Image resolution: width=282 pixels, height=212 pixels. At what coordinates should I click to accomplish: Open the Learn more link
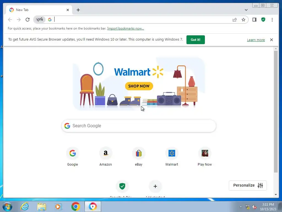pyautogui.click(x=256, y=40)
